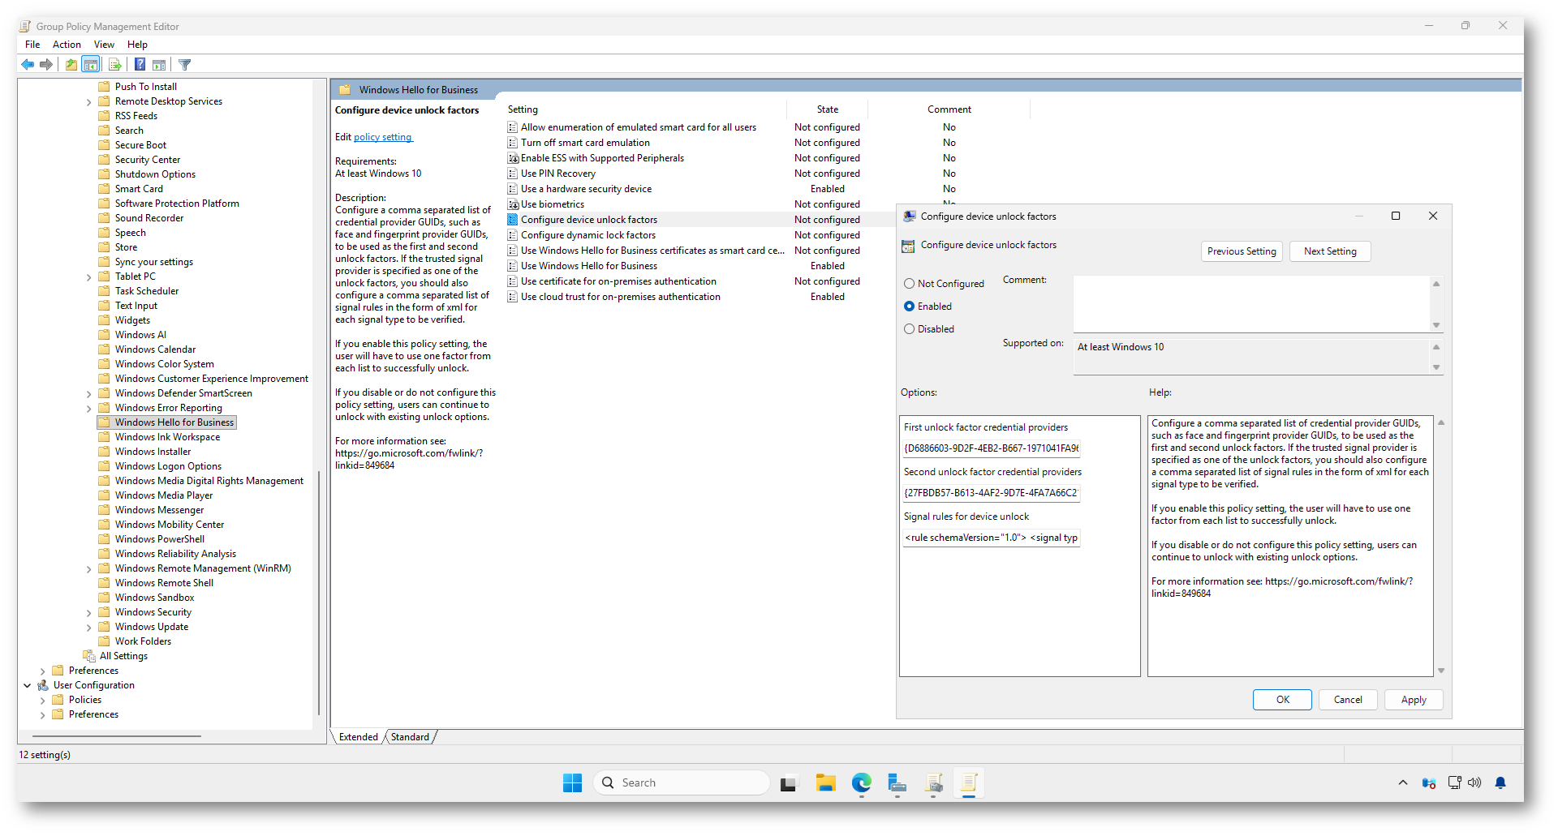
Task: Expand the Windows Error Reporting node
Action: click(88, 409)
